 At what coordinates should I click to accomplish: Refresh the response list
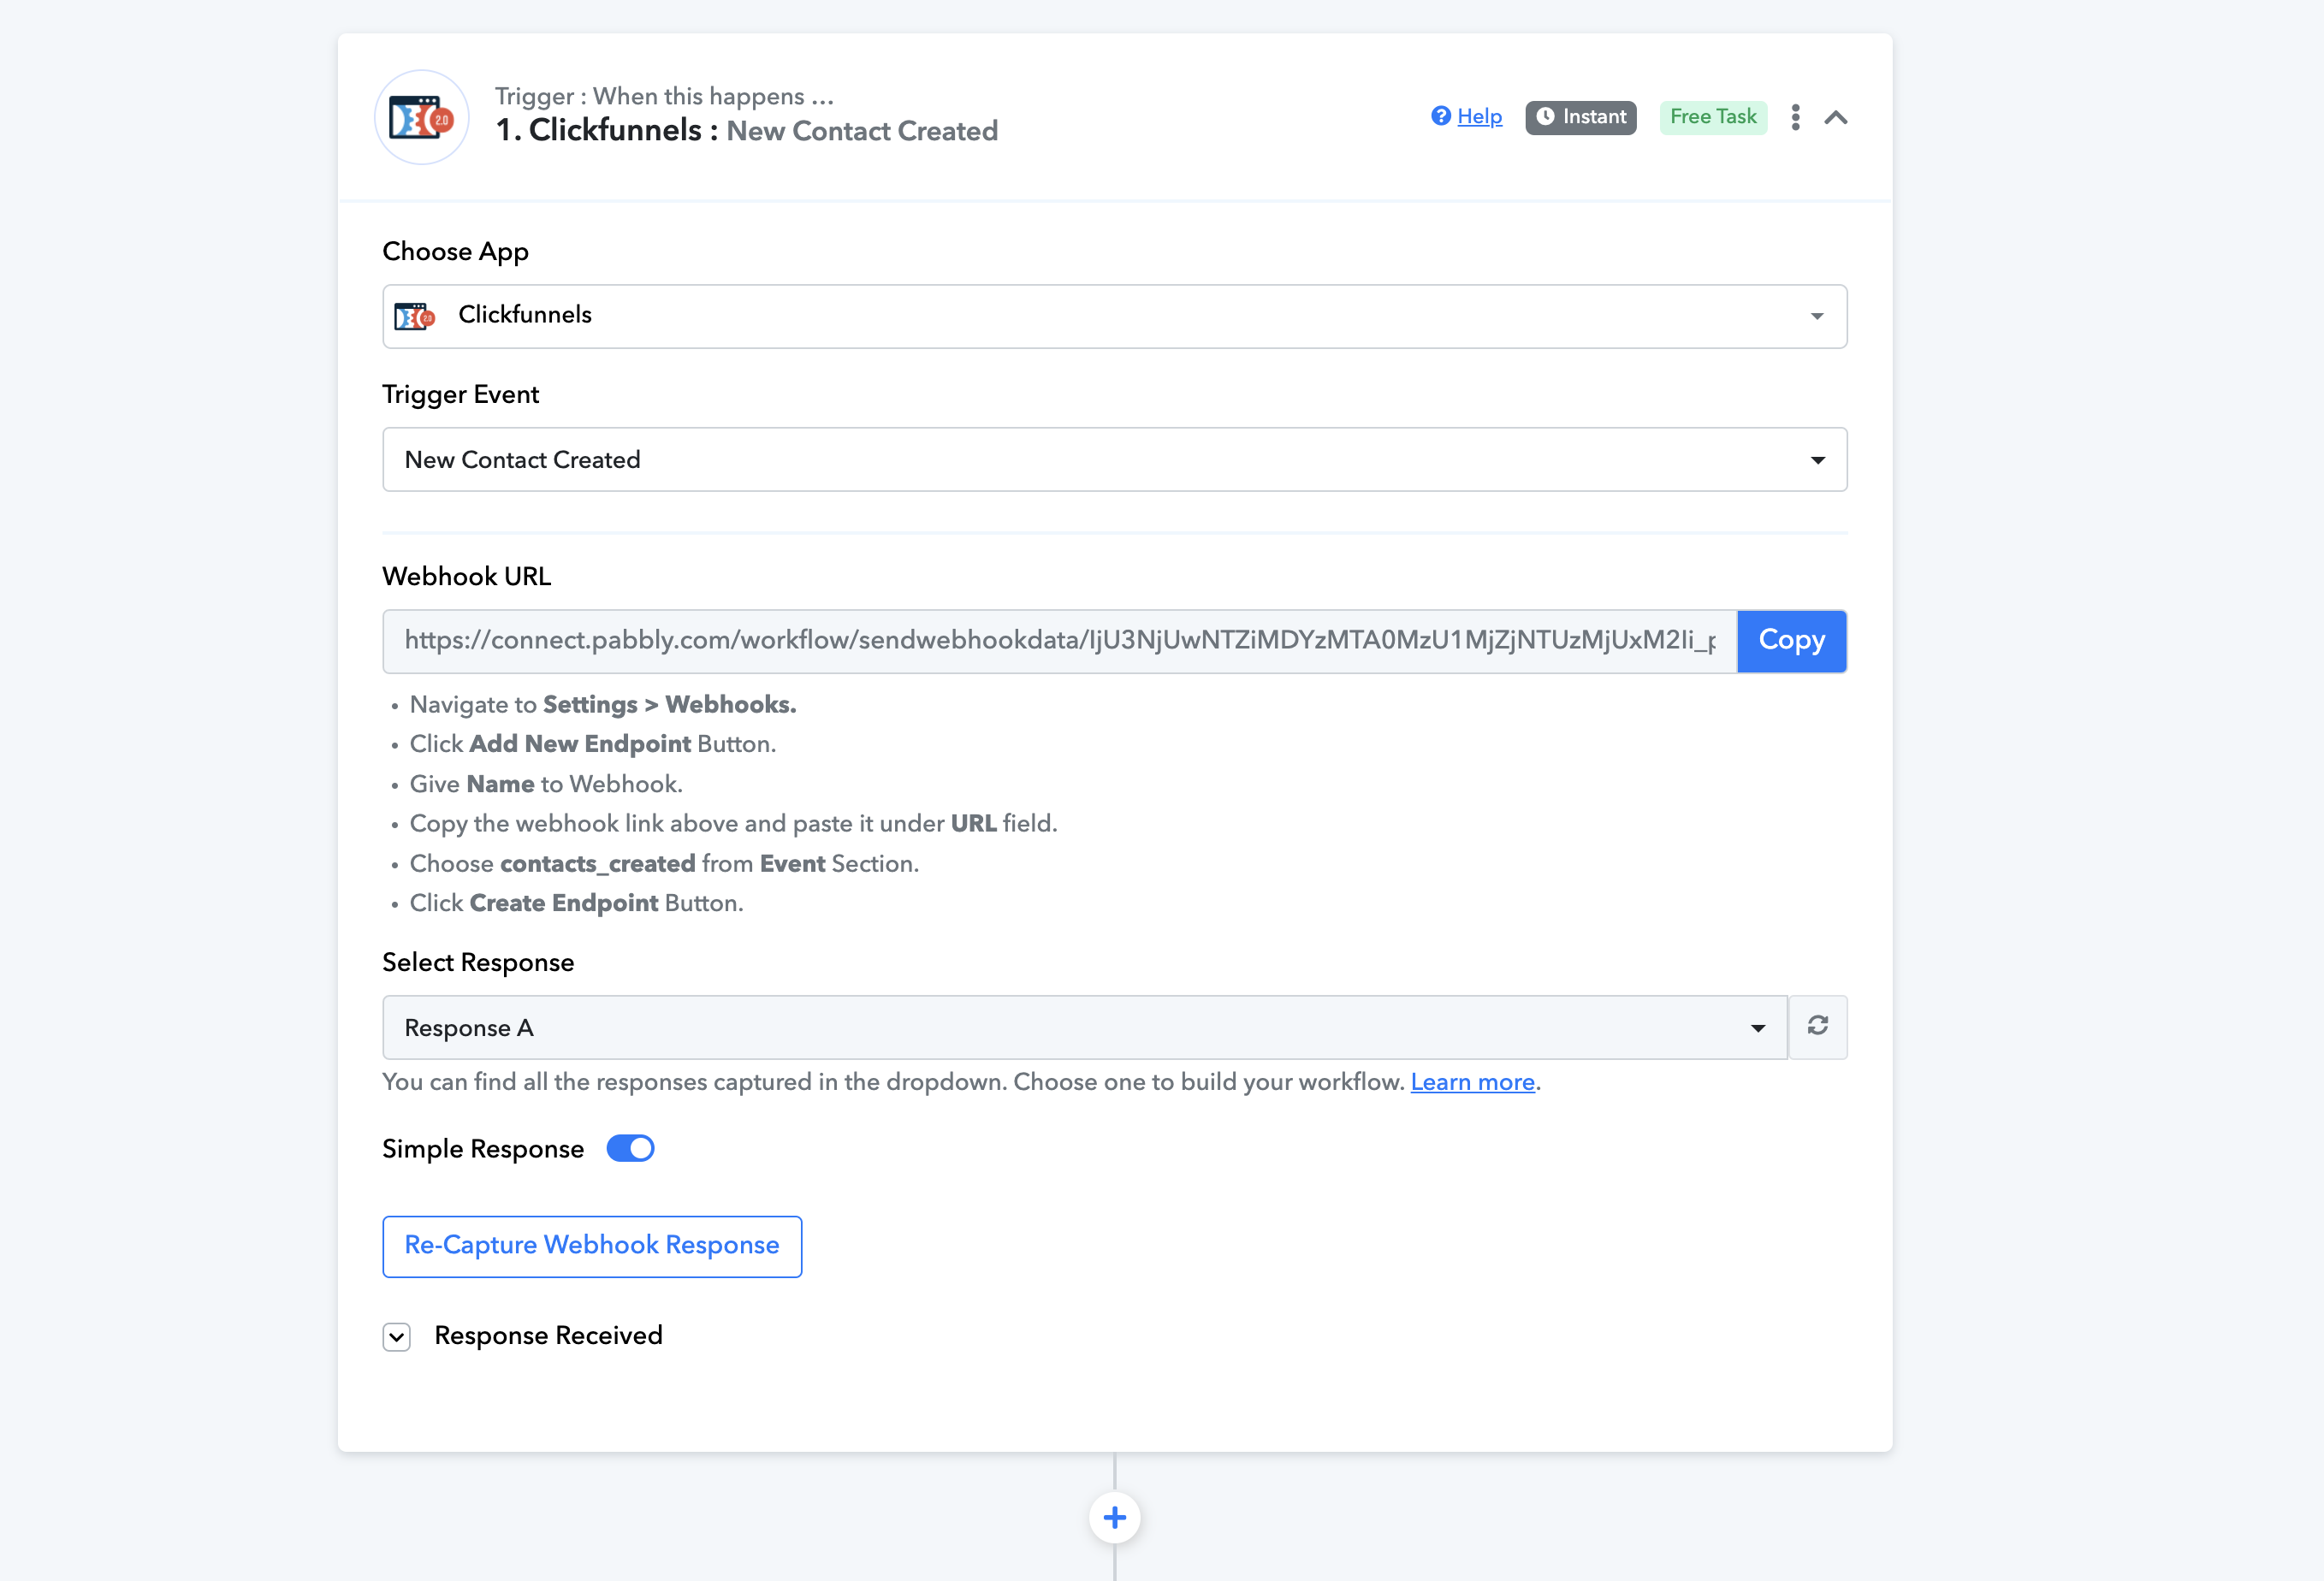pyautogui.click(x=1817, y=1027)
